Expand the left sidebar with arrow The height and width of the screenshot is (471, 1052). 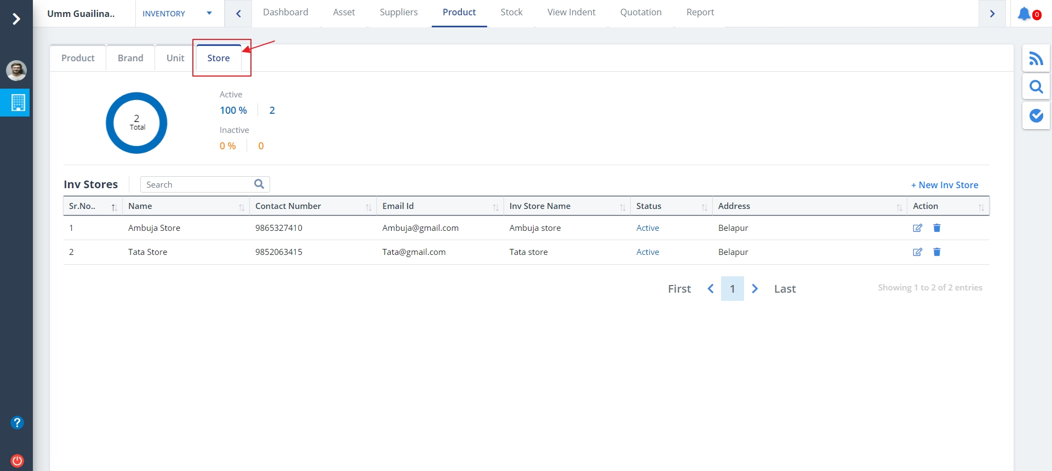coord(16,19)
